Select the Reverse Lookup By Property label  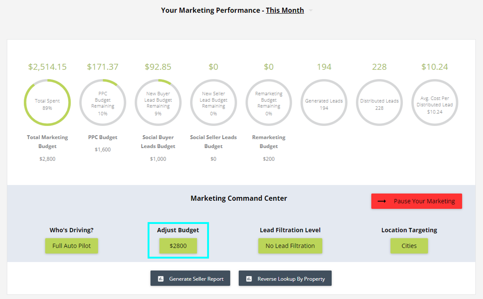coord(291,279)
